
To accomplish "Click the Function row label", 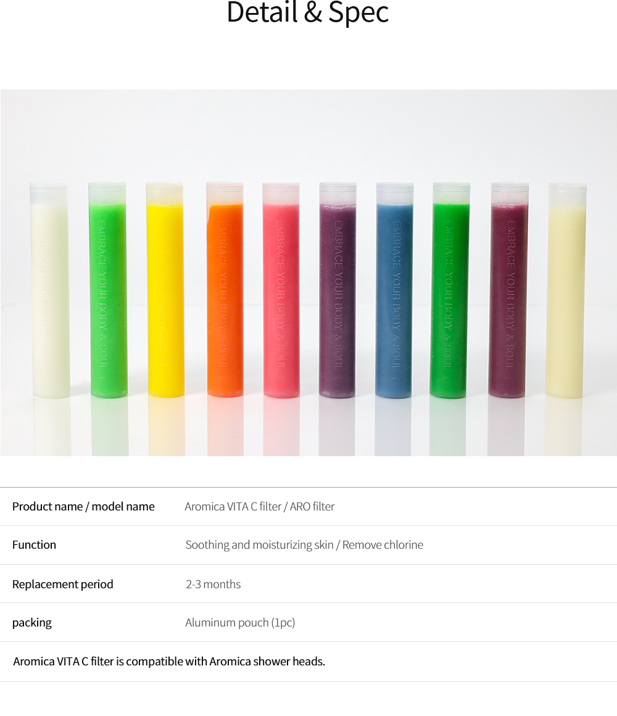I will click(x=34, y=545).
